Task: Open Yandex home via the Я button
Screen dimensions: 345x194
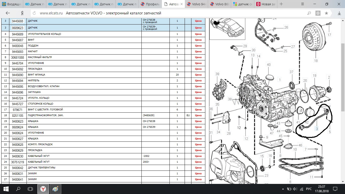Action: point(22,13)
